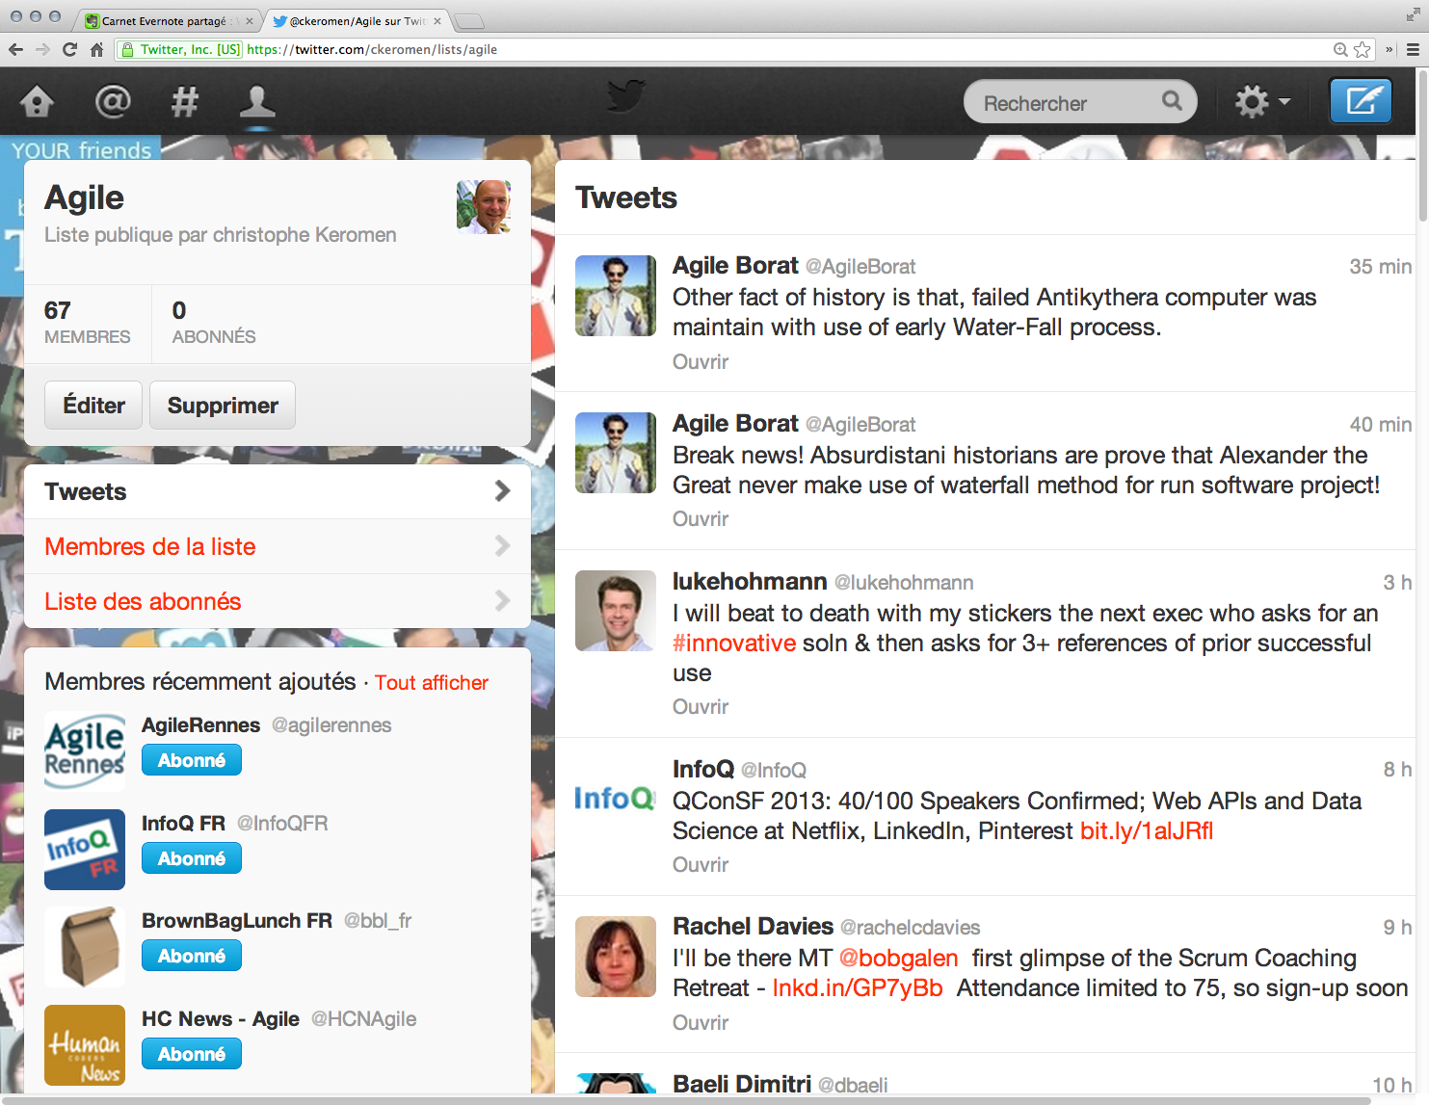1429x1105 pixels.
Task: Open the # Discover hashtag icon
Action: [x=184, y=101]
